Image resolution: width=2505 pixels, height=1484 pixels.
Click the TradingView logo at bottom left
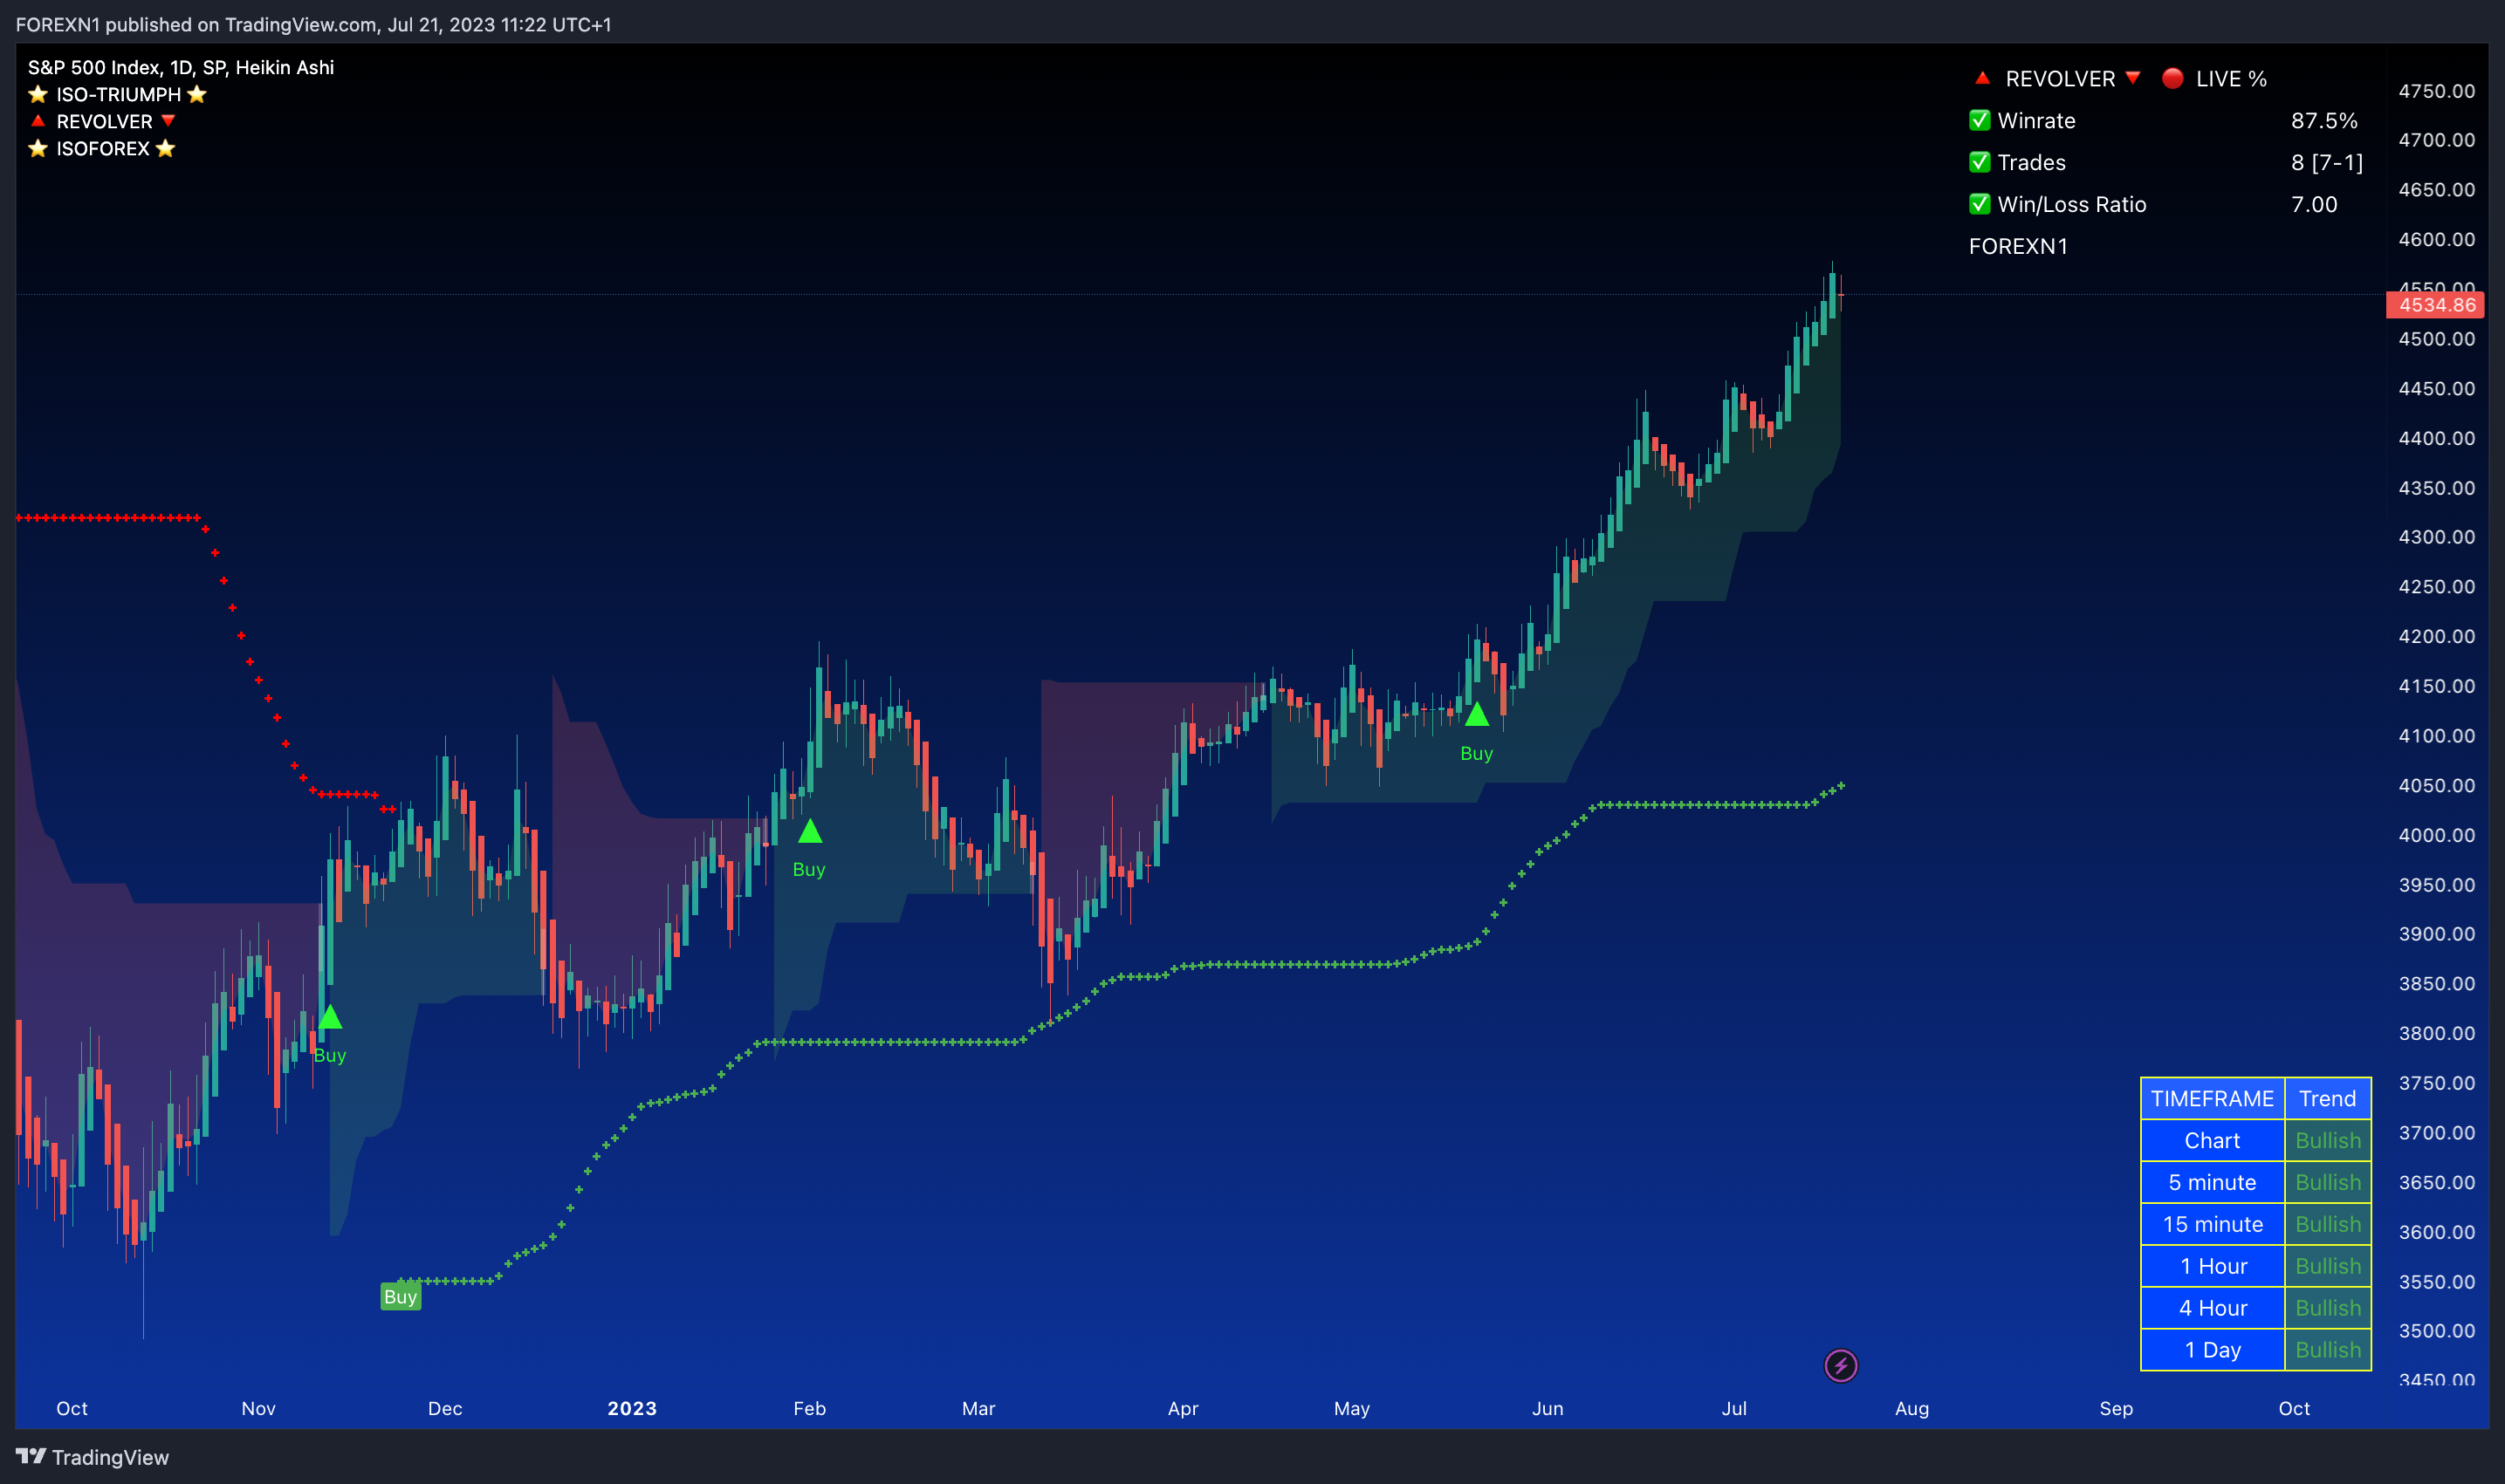point(92,1457)
